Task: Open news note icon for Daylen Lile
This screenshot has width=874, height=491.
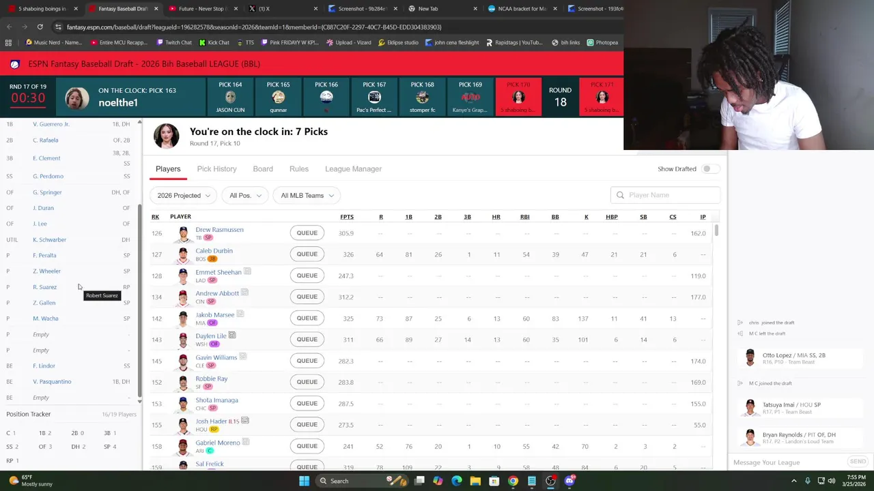Action: (232, 336)
